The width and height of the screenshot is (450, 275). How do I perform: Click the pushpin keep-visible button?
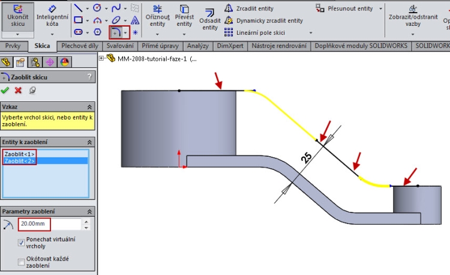pyautogui.click(x=32, y=91)
